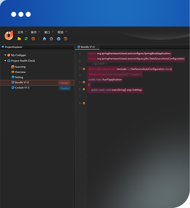Click the green refresh arrows icon
The image size is (190, 208).
click(x=26, y=39)
